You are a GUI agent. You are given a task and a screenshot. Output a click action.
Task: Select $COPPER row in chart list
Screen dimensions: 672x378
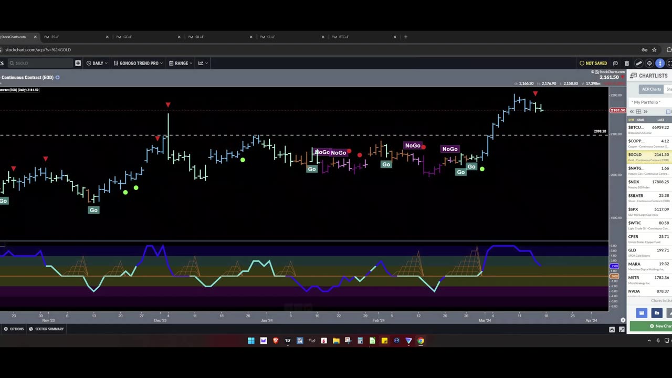[649, 143]
